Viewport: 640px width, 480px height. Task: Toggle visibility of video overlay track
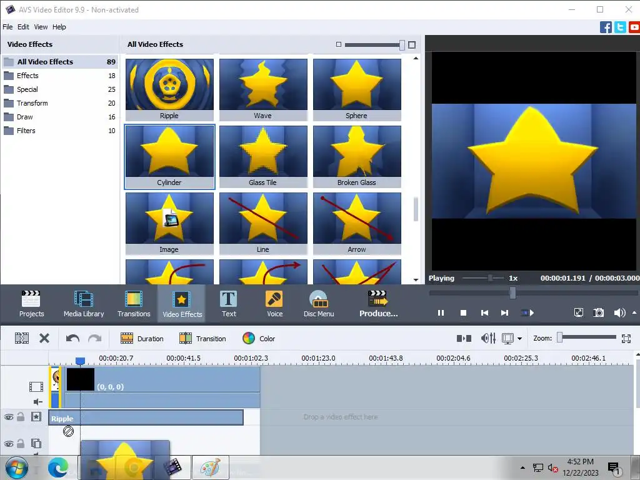(9, 444)
